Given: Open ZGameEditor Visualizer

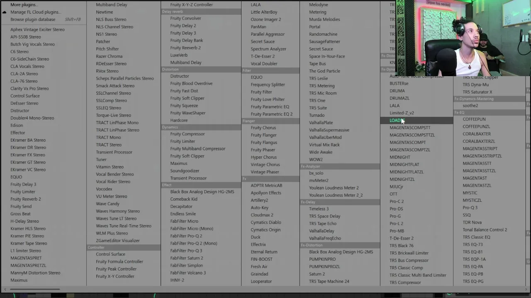Looking at the screenshot, I should tap(118, 240).
